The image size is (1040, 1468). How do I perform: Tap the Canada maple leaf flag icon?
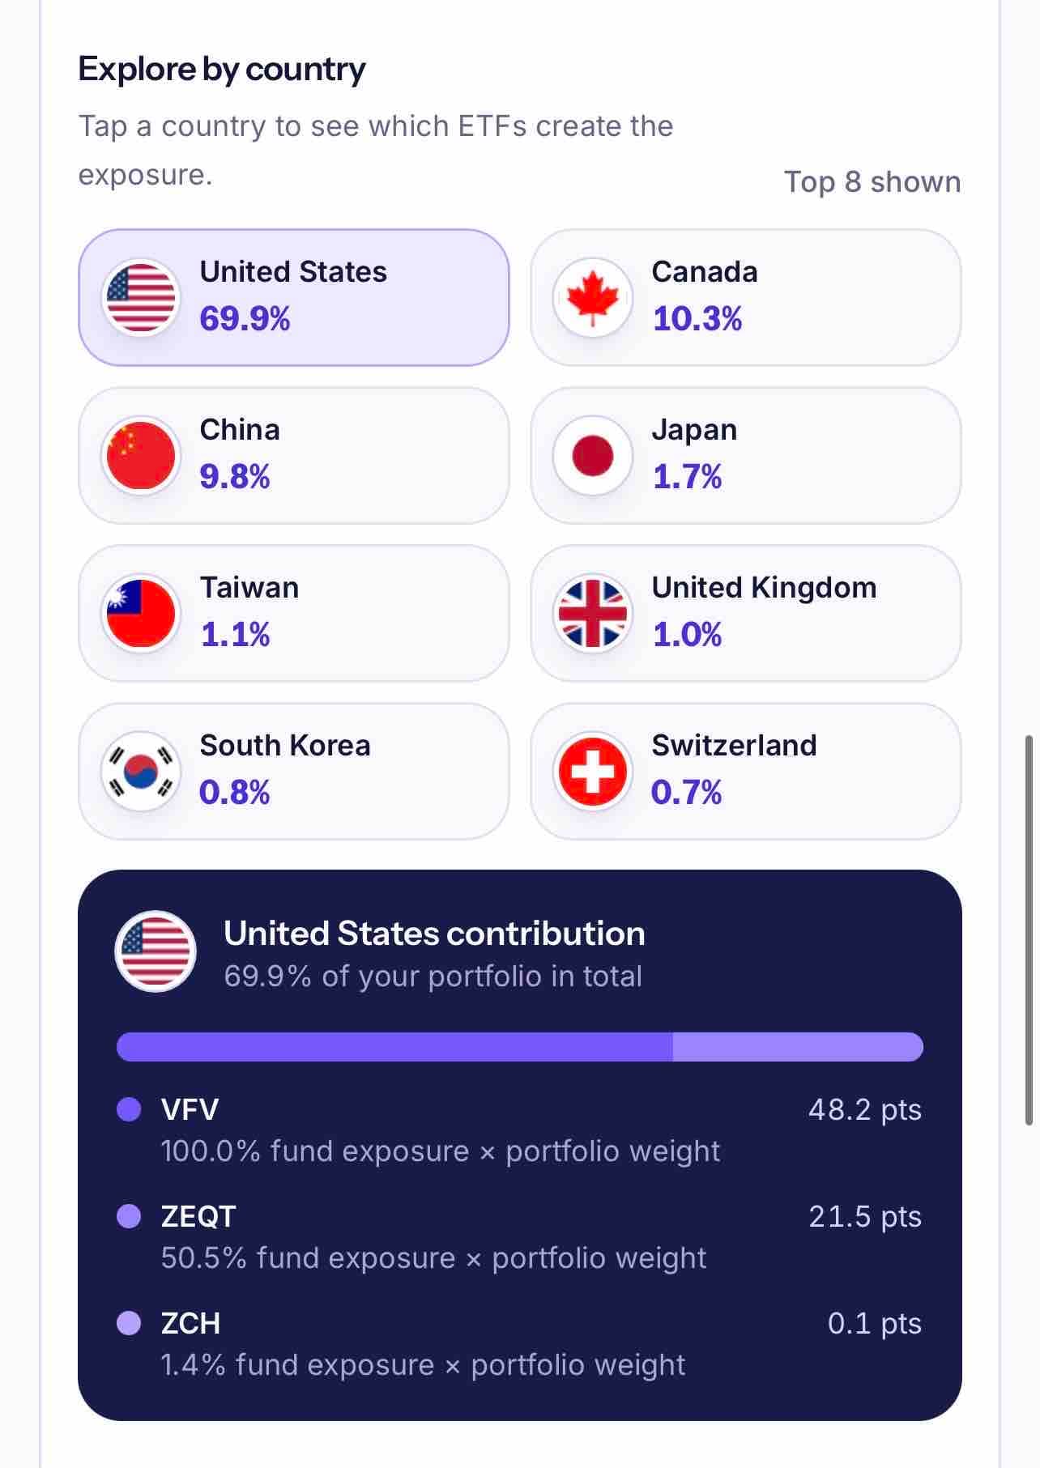point(593,297)
